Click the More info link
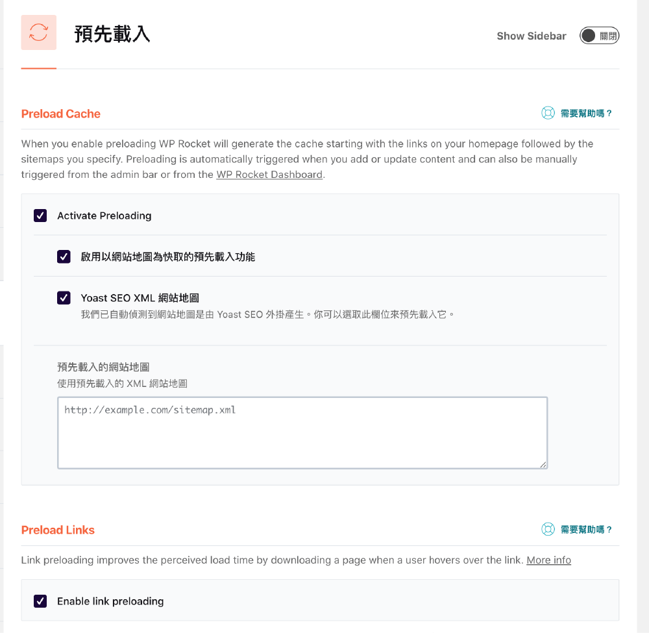649x633 pixels. point(548,560)
